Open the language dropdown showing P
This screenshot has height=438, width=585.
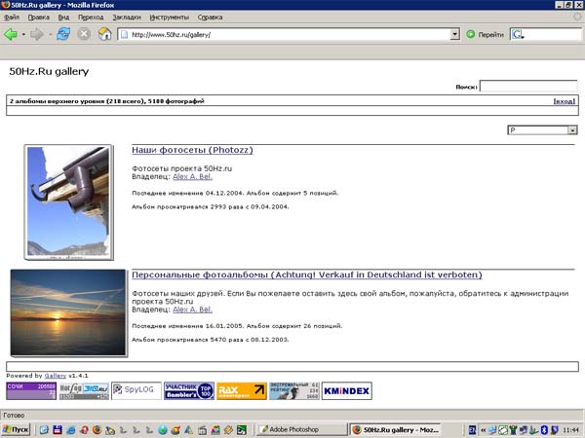[542, 130]
